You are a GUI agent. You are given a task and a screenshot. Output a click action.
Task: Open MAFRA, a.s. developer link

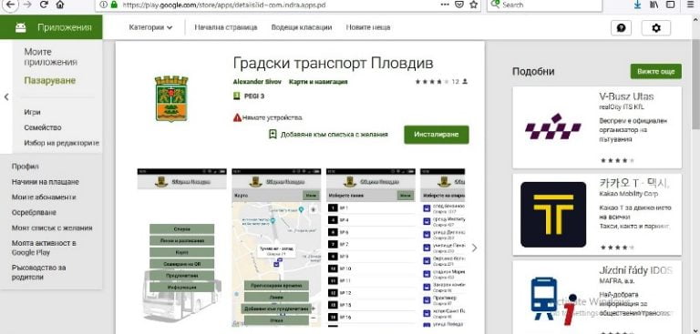tap(618, 280)
